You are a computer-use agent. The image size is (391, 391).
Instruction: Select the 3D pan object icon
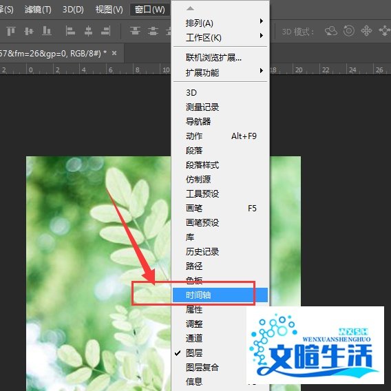coord(366,31)
